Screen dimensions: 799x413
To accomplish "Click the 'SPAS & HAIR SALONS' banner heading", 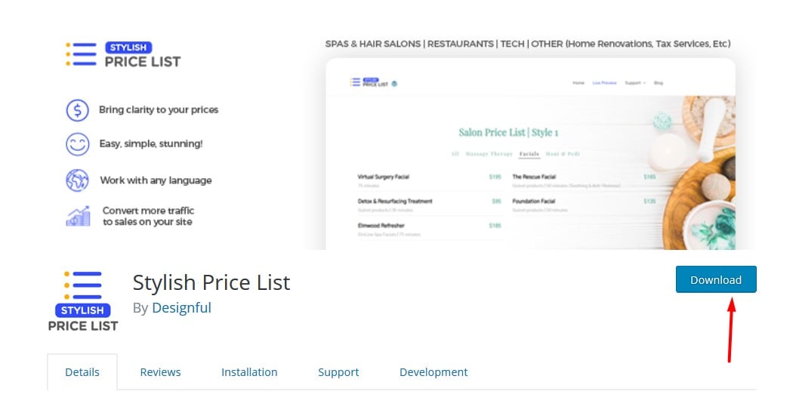I will pos(528,44).
